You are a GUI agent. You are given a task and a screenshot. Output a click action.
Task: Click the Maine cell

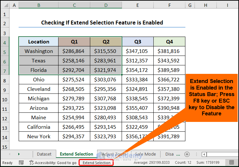point(39,117)
